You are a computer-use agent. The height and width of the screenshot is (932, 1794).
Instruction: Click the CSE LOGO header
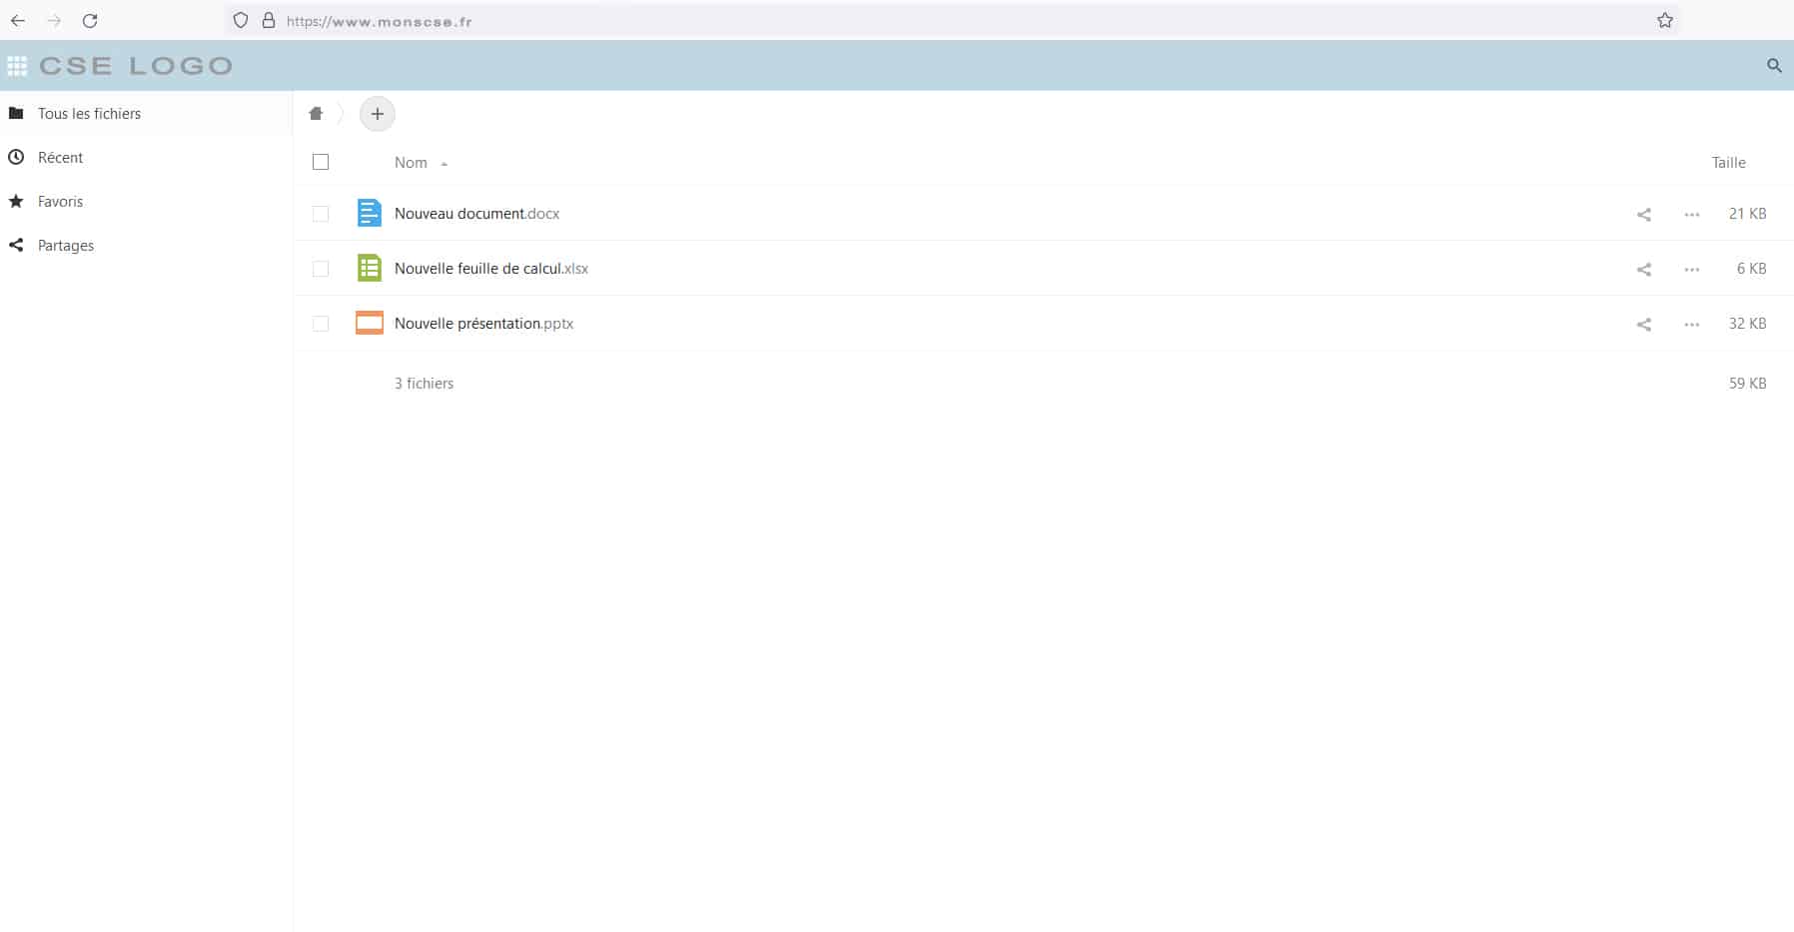point(136,66)
